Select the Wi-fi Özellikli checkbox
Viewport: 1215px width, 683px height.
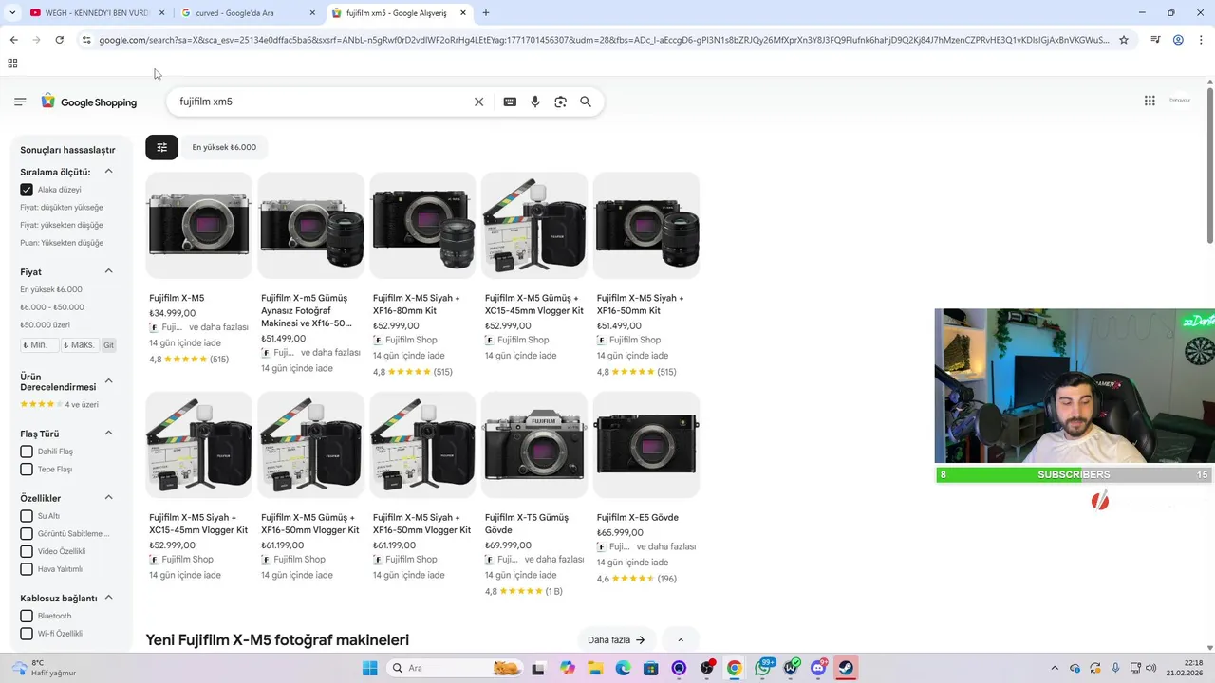(27, 634)
